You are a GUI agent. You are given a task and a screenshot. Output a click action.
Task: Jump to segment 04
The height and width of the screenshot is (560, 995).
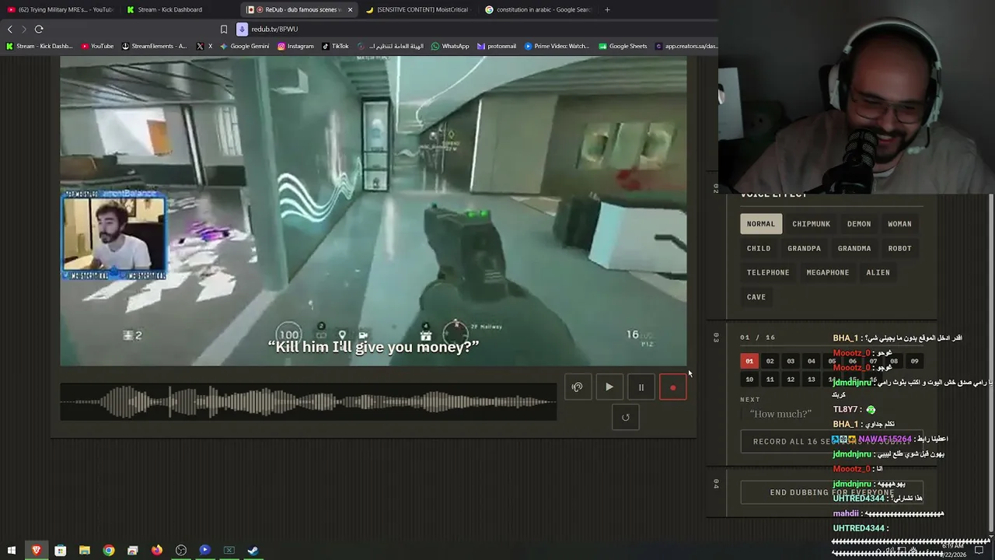pyautogui.click(x=812, y=361)
